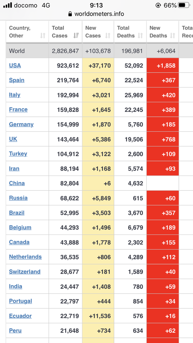Open the Netherlands link

click(x=25, y=256)
